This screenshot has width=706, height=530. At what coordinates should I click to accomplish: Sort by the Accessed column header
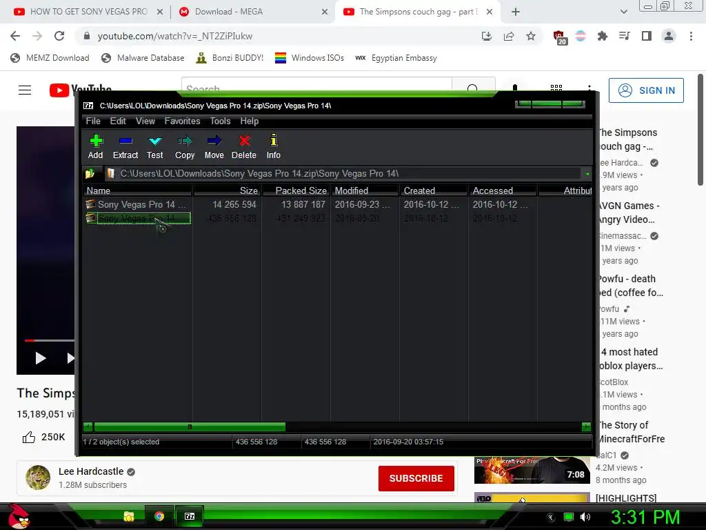pos(503,190)
